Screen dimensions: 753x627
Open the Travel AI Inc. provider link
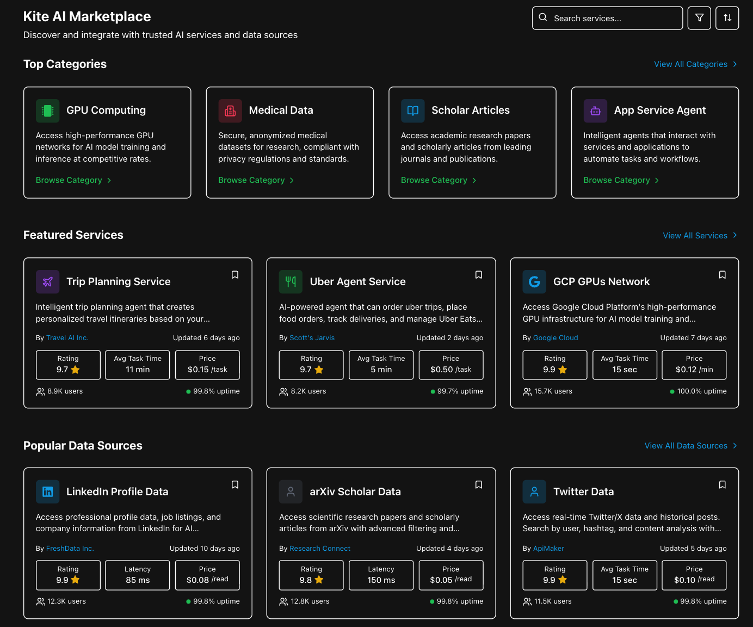67,338
